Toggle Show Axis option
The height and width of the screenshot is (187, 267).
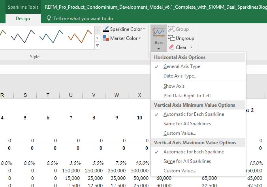tap(198, 86)
